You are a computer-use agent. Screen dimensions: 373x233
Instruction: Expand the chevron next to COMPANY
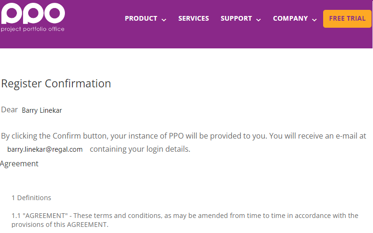click(x=315, y=20)
